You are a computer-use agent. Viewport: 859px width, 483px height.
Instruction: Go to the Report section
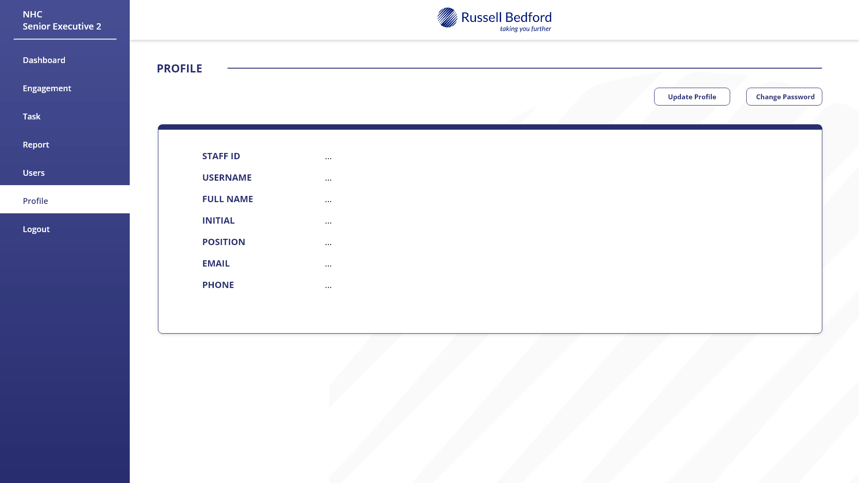point(36,144)
